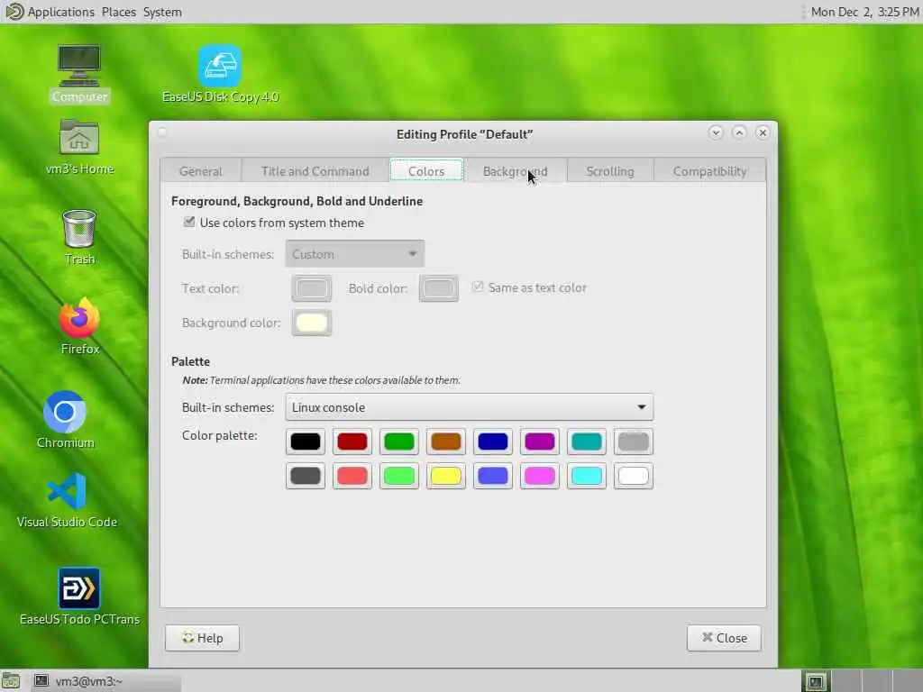Image resolution: width=923 pixels, height=692 pixels.
Task: Switch to Title and Command tab
Action: (315, 171)
